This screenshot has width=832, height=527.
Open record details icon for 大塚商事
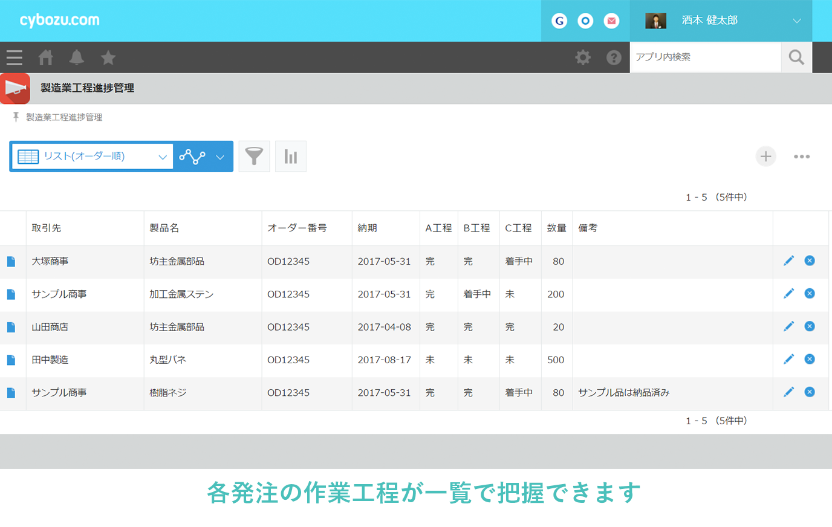point(11,262)
